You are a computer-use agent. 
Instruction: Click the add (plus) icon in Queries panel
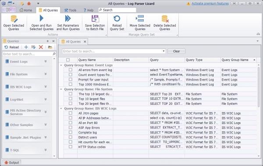(x=26, y=47)
